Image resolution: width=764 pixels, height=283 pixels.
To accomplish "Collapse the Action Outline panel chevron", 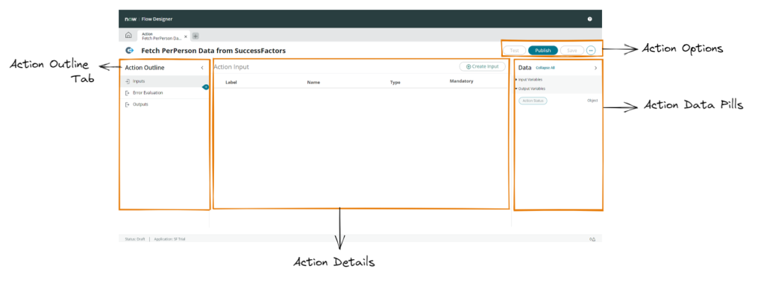I will tap(202, 68).
